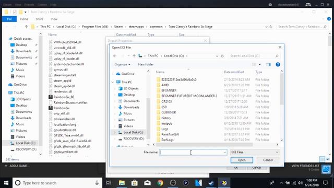Viewport: 334px width, 188px height.
Task: Open Share tab in Explorer ribbon
Action: (40, 19)
